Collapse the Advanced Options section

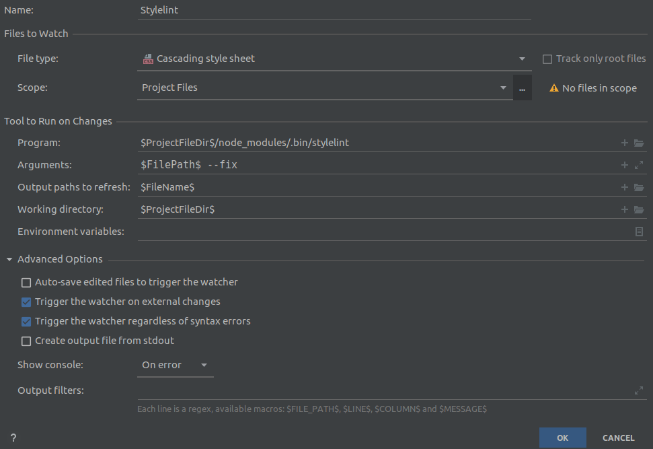click(x=10, y=259)
